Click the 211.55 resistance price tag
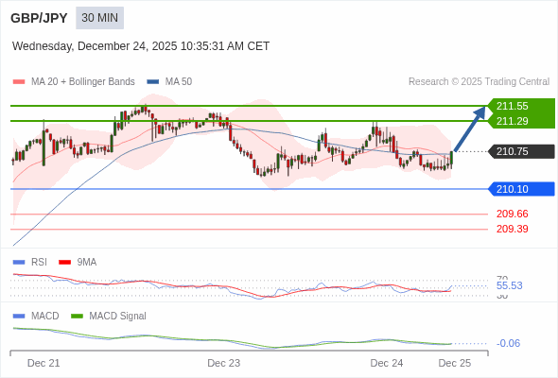The width and height of the screenshot is (558, 378). click(x=521, y=106)
